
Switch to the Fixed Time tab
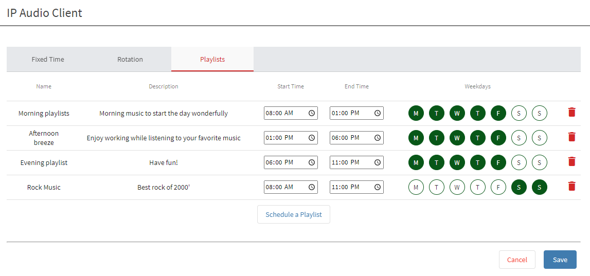pyautogui.click(x=48, y=59)
